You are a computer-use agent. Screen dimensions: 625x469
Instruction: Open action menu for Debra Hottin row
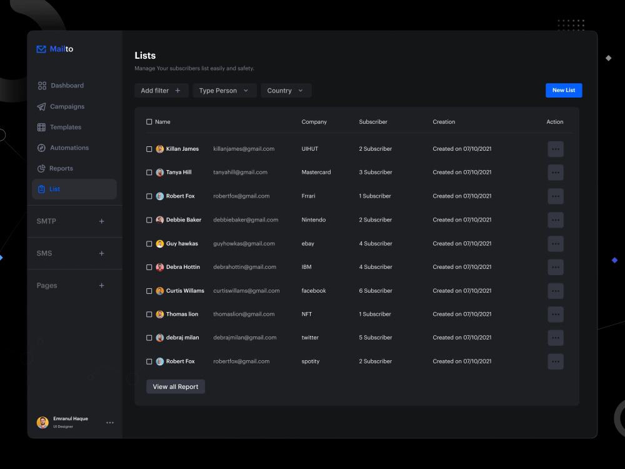(x=555, y=267)
